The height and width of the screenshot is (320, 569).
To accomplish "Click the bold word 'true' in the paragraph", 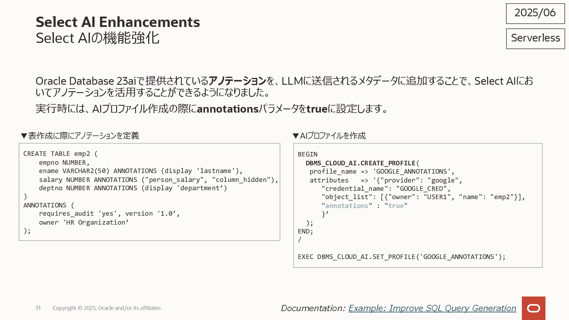I will 317,109.
